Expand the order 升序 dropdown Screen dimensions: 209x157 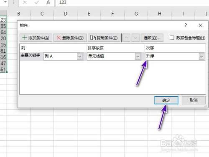click(201, 57)
